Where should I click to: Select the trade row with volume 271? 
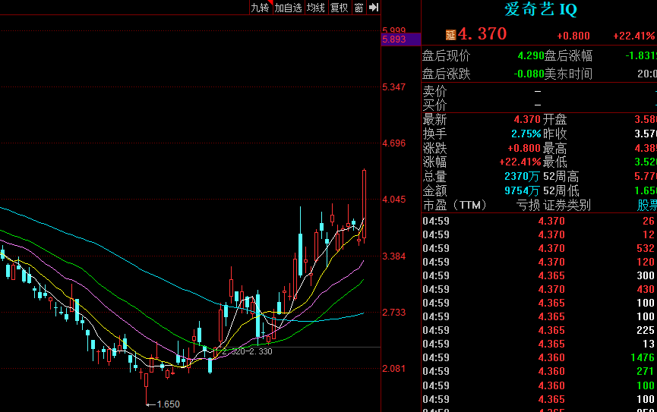pyautogui.click(x=539, y=371)
